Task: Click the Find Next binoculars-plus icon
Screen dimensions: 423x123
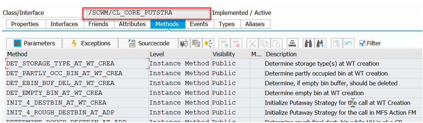Action: (x=320, y=43)
